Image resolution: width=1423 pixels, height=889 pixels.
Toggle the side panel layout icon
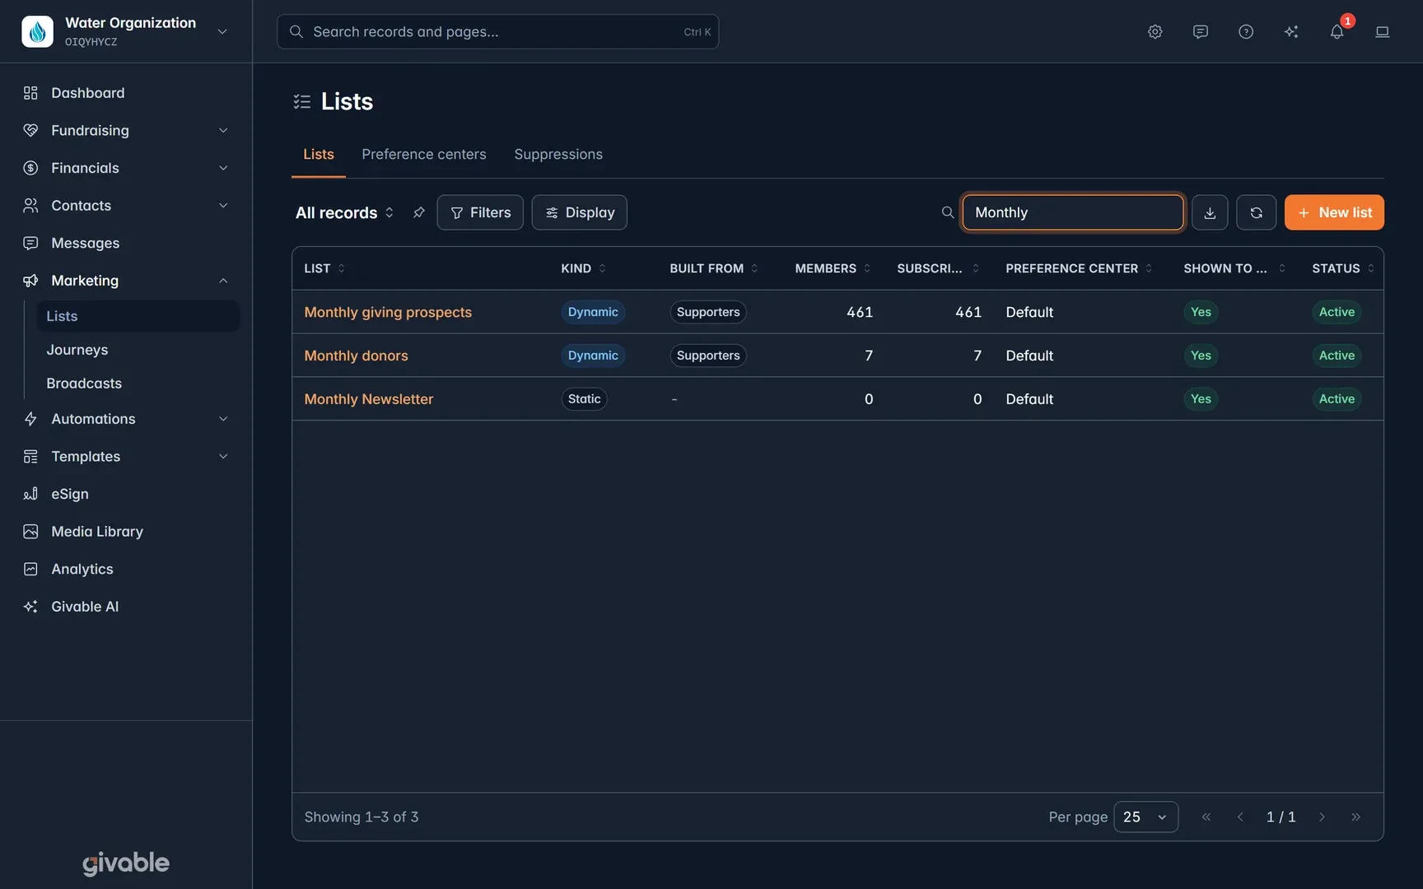[1382, 31]
